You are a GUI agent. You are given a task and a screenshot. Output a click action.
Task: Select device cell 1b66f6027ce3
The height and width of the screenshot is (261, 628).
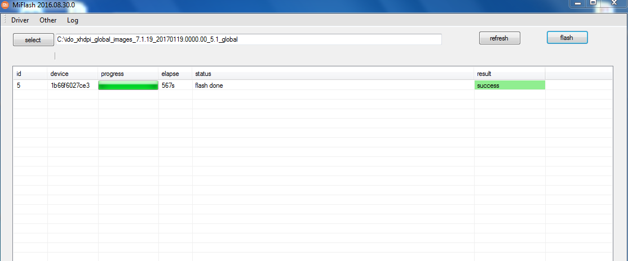pos(73,85)
